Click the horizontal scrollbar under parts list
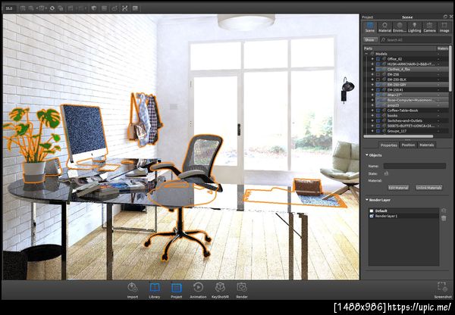 pyautogui.click(x=398, y=136)
